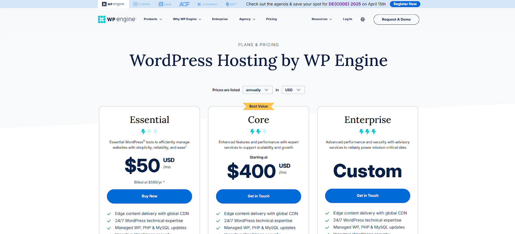
Task: Go to the Enterprise nav item
Action: 220,19
